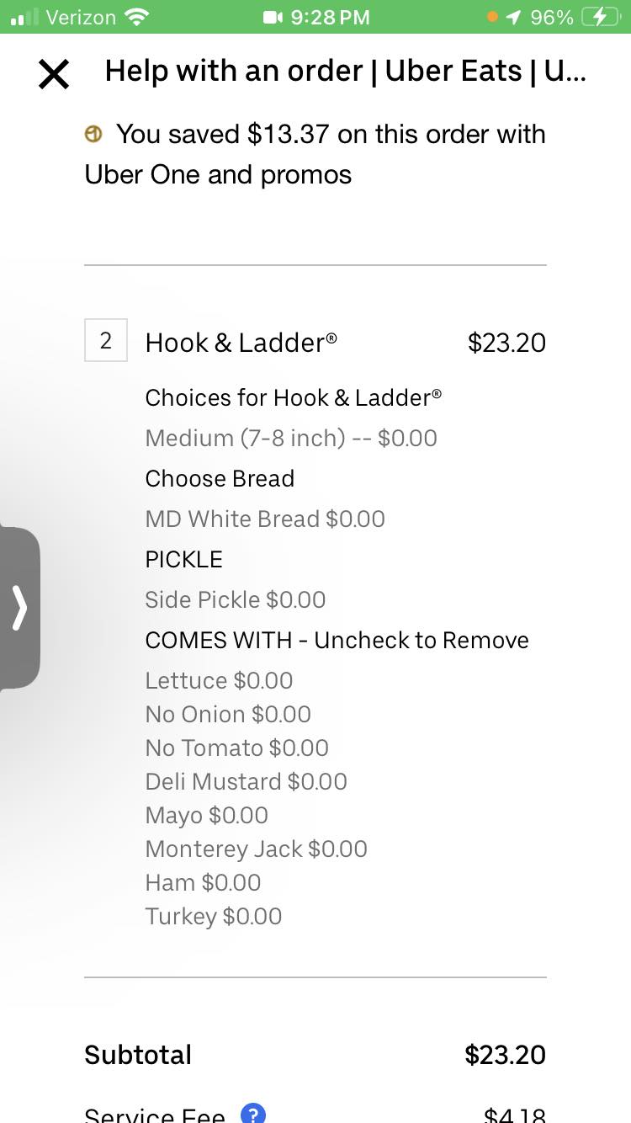Screen dimensions: 631x1123
Task: Tap the location arrow status icon
Action: 513,17
